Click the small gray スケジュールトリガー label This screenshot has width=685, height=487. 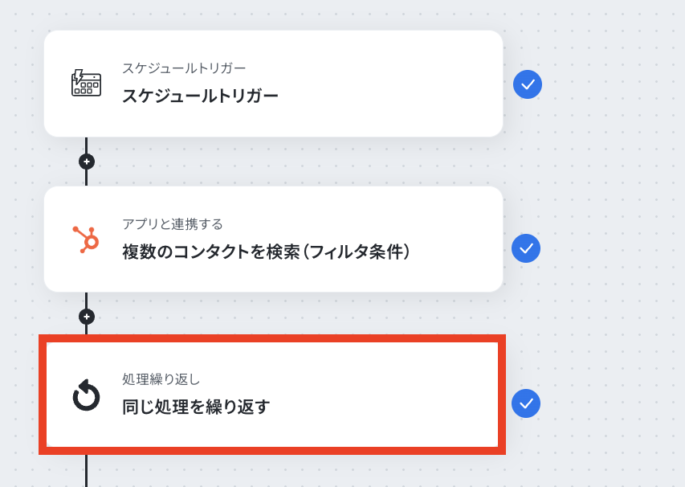pos(184,68)
